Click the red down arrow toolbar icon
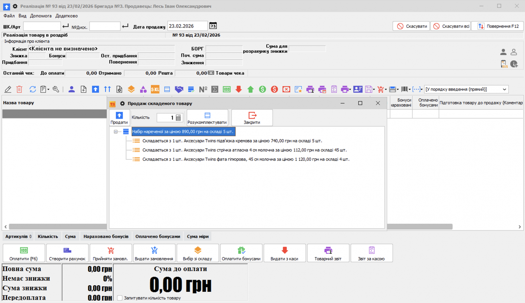The height and width of the screenshot is (303, 525). [239, 89]
